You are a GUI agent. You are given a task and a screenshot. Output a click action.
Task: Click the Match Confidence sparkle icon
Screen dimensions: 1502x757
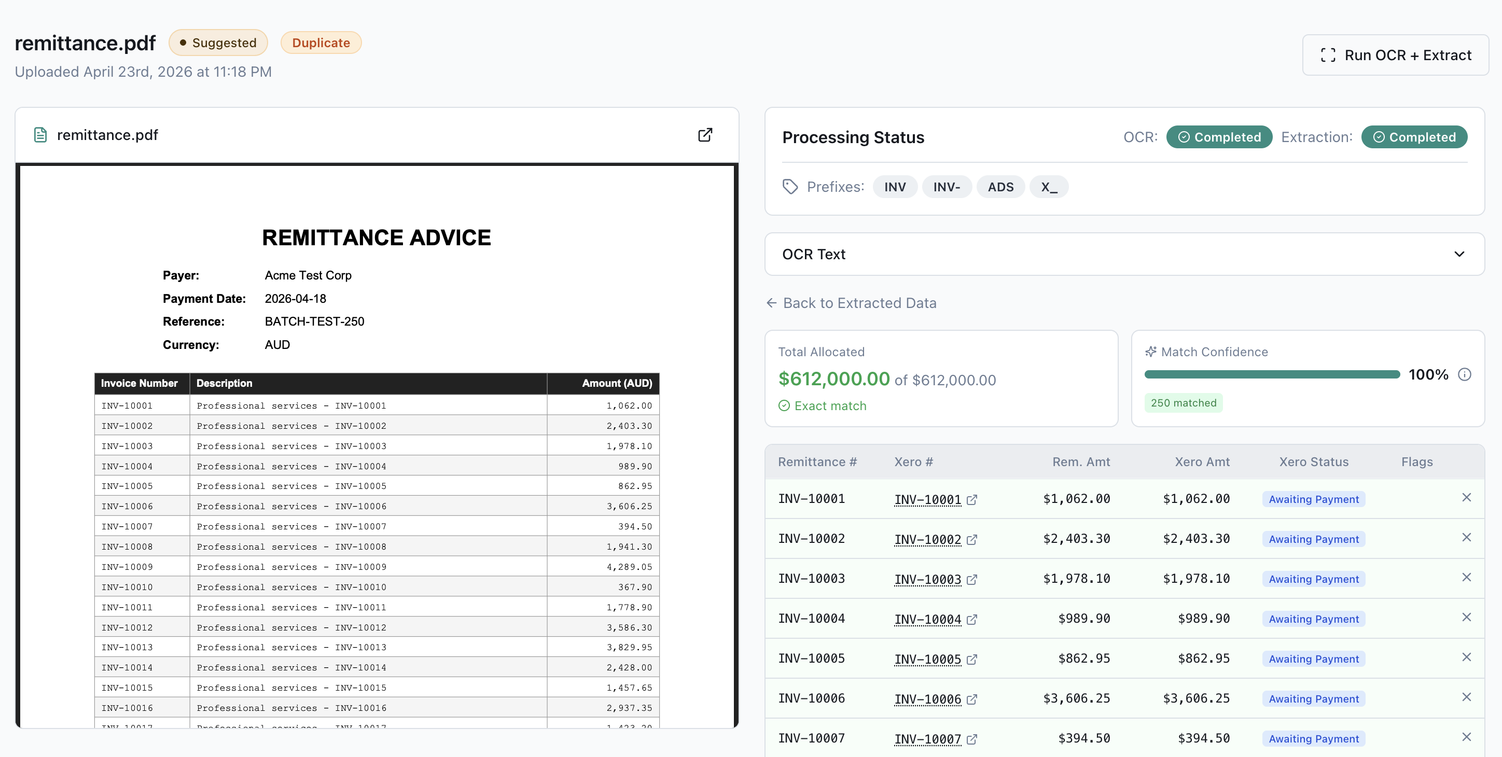click(x=1150, y=352)
